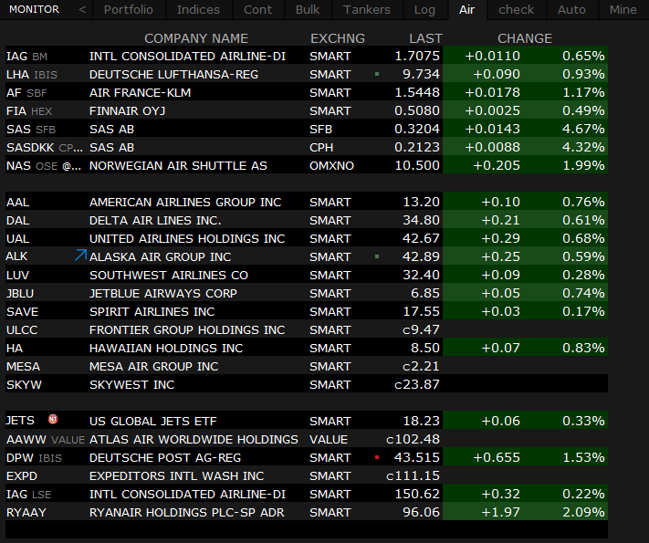The height and width of the screenshot is (543, 649).
Task: Click the green tick dot in ALK row
Action: pyautogui.click(x=377, y=256)
